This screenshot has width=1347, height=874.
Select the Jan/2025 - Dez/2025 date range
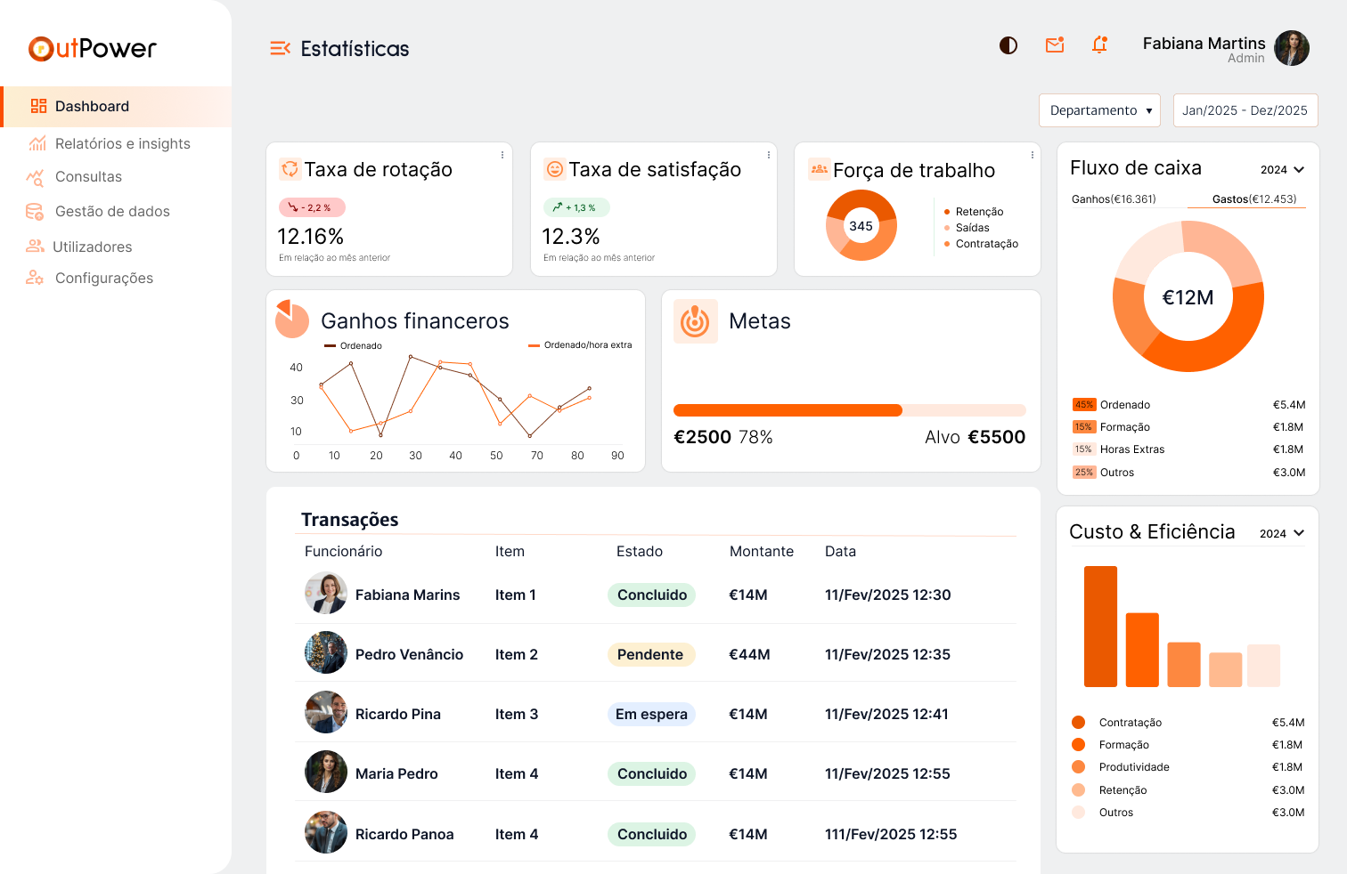[1245, 110]
